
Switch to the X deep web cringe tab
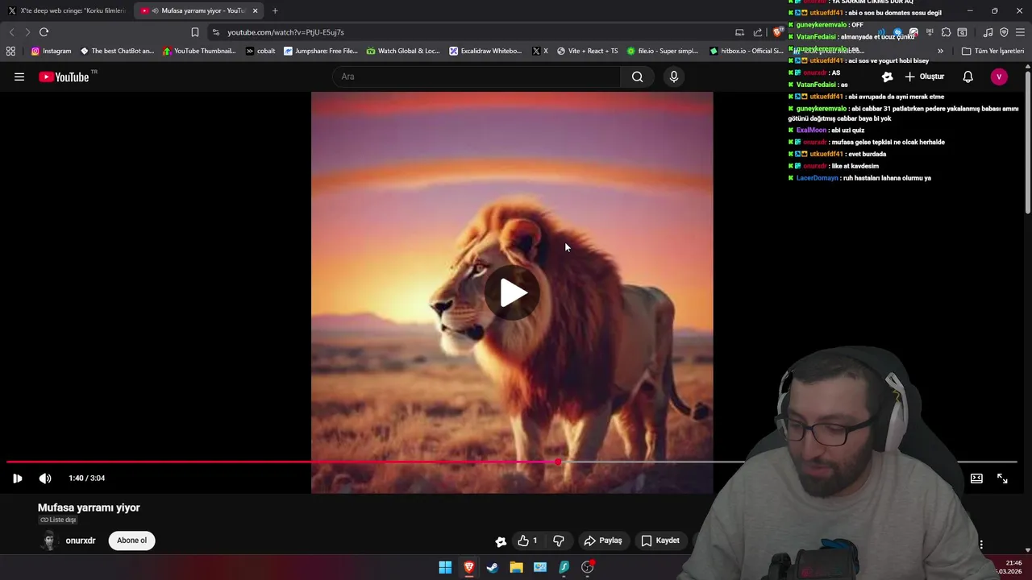click(67, 10)
